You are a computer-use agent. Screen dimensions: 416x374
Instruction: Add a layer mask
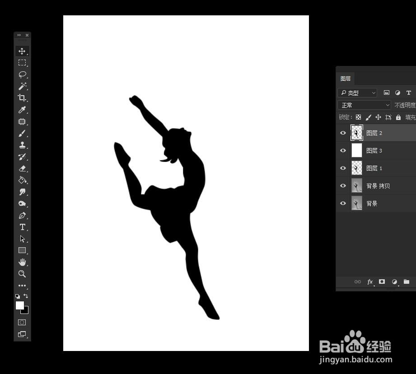[382, 282]
